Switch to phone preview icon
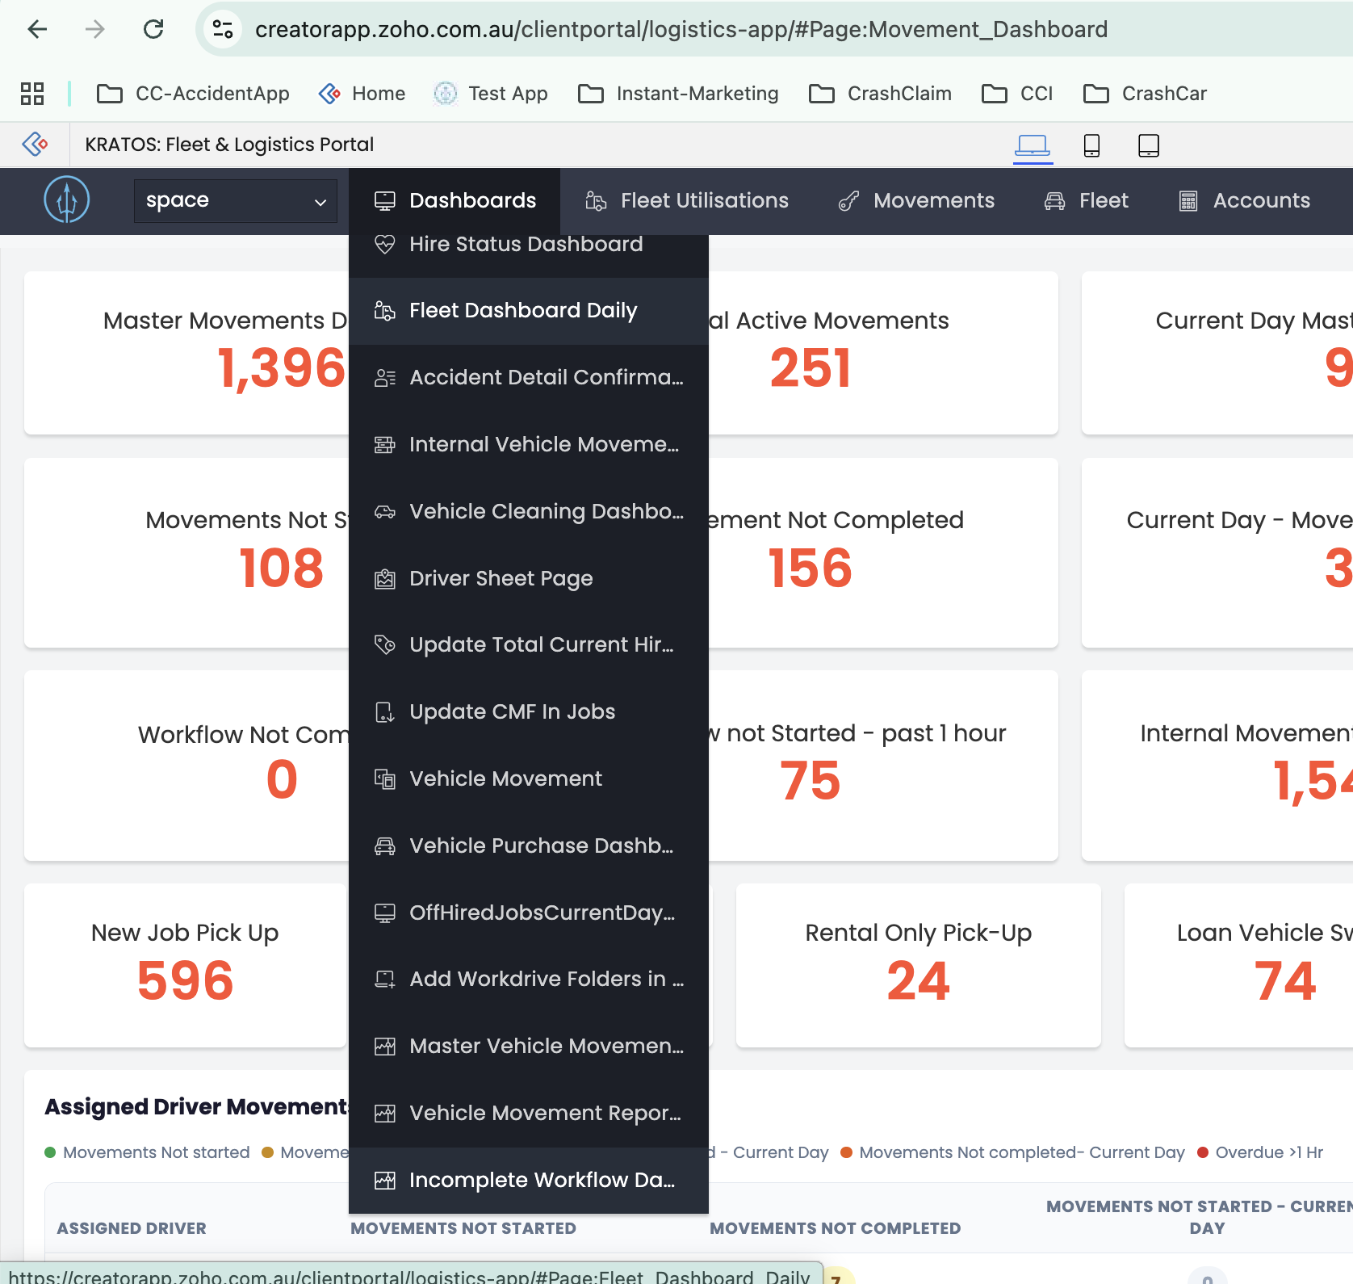The width and height of the screenshot is (1353, 1284). [1091, 145]
